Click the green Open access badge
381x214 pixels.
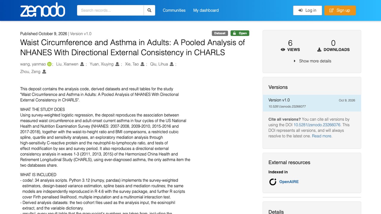click(240, 33)
